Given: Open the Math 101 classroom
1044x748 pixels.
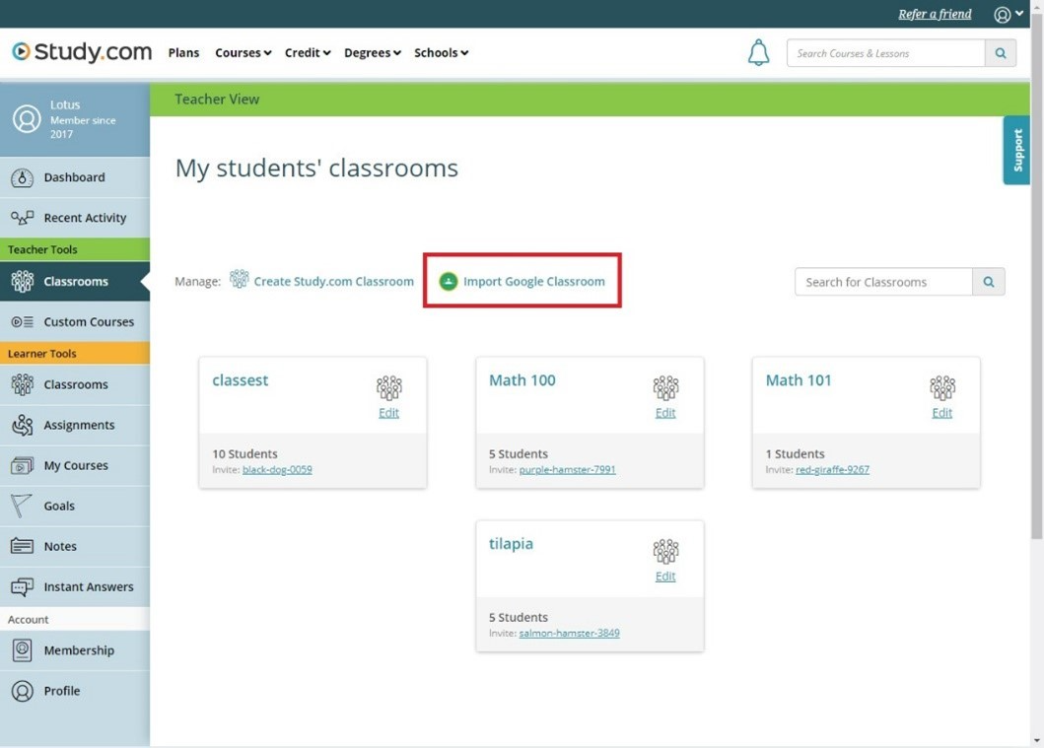Looking at the screenshot, I should [x=799, y=380].
